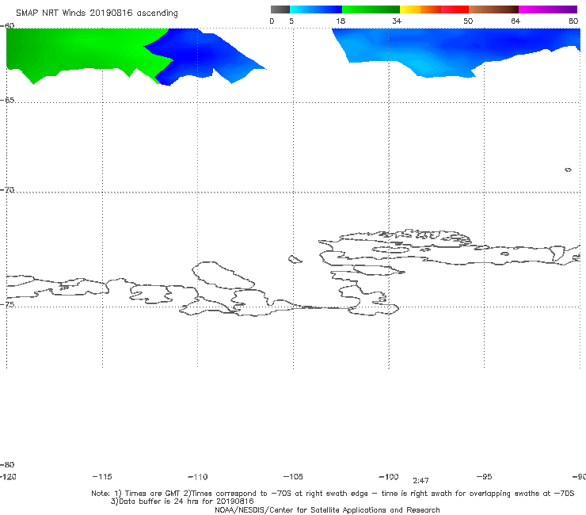The height and width of the screenshot is (515, 586).
Task: Click the color bar label '5'
Action: [291, 21]
